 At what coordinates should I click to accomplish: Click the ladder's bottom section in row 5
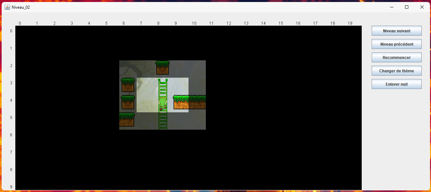(163, 121)
